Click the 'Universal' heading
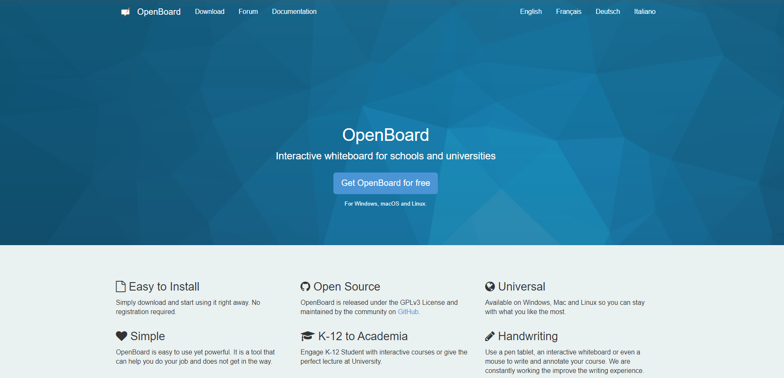The height and width of the screenshot is (378, 784). pos(521,286)
